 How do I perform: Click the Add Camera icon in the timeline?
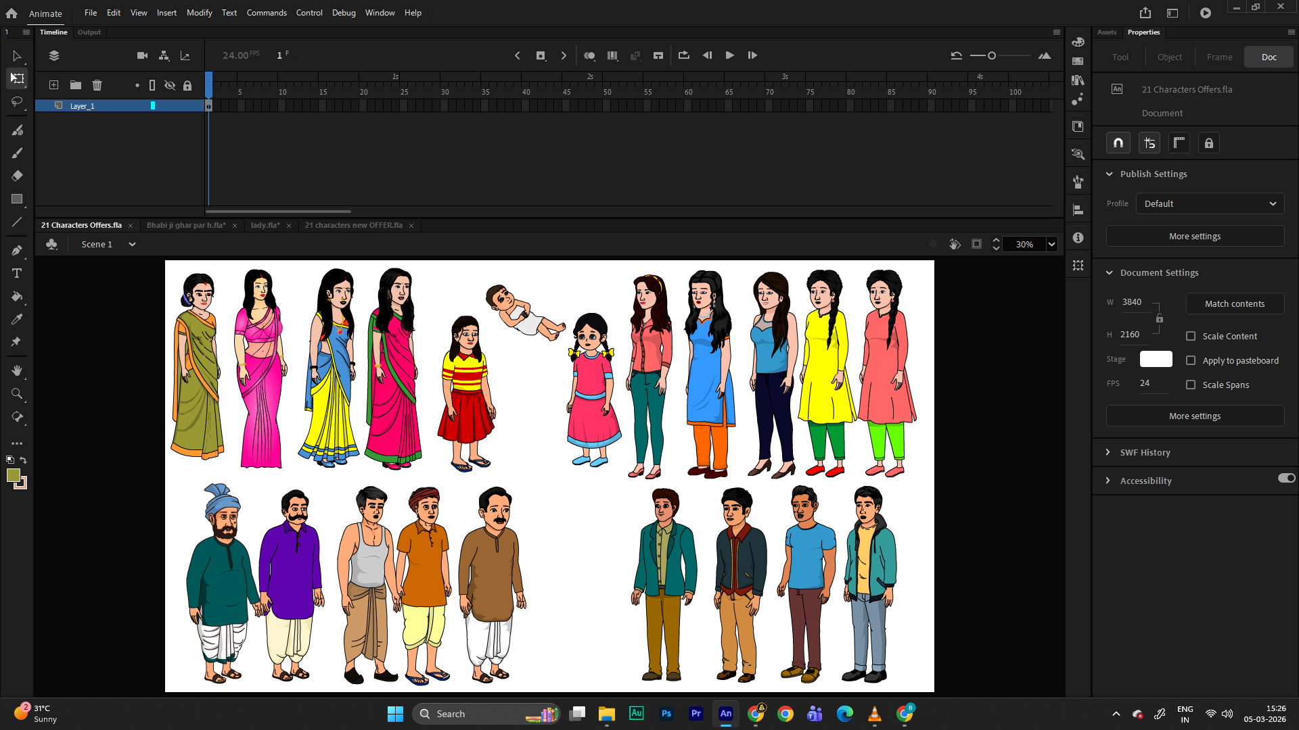point(142,55)
